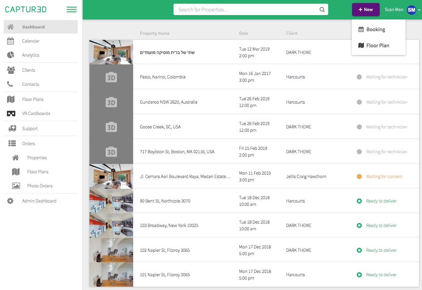Click the Dashboard house icon
This screenshot has width=422, height=290.
click(10, 27)
